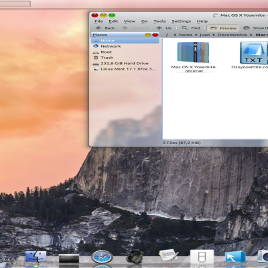
Task: Select Network in Places sidebar
Action: click(x=125, y=46)
